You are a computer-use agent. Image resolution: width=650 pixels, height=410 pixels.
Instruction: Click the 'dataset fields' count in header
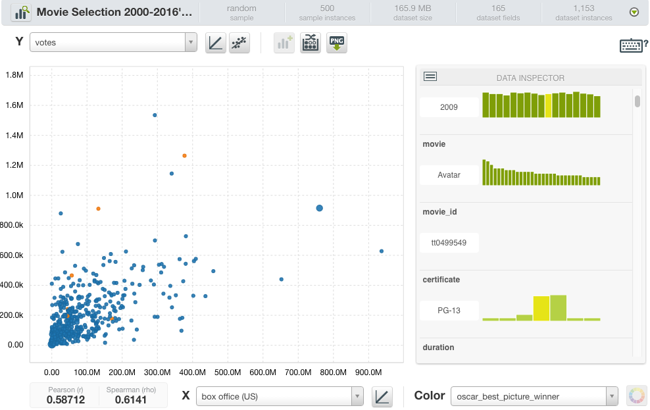[x=498, y=13]
